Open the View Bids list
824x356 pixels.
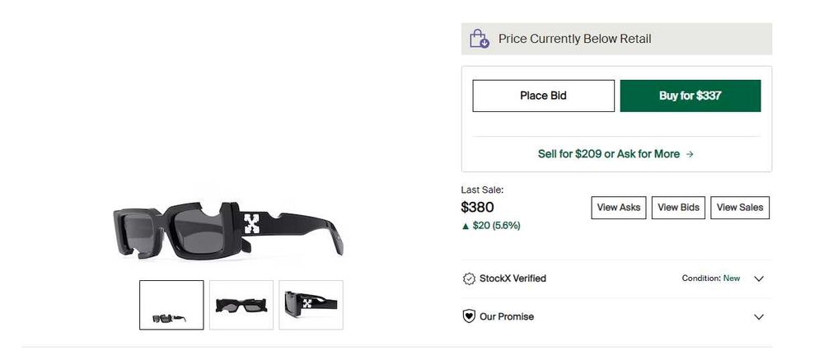tap(678, 208)
